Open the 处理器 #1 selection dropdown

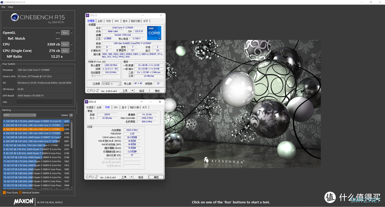tap(112, 84)
